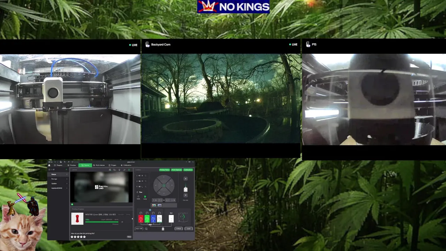Select the second AMS unit icon
446x251 pixels.
click(x=160, y=205)
